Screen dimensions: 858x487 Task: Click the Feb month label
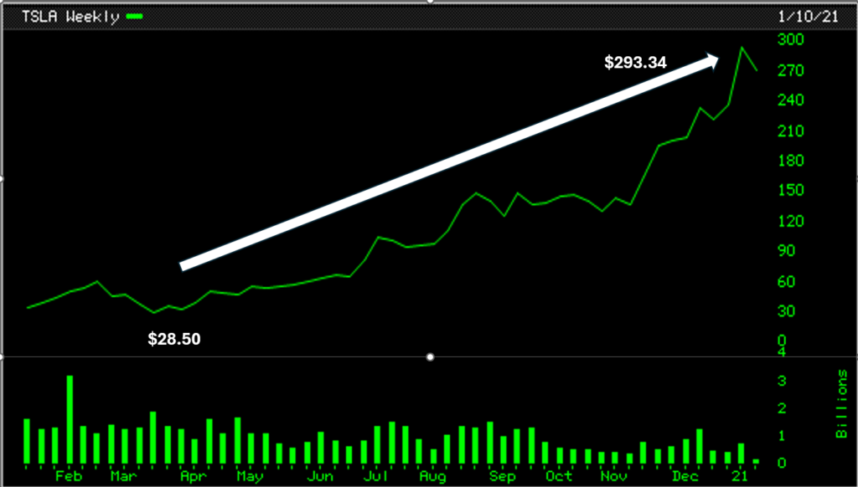click(69, 475)
